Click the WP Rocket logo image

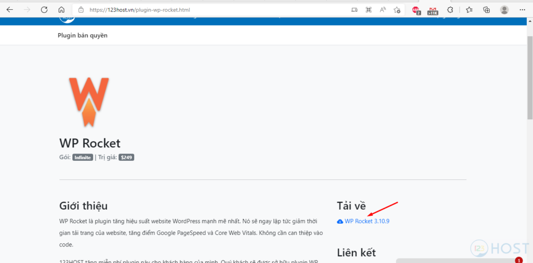click(x=88, y=102)
